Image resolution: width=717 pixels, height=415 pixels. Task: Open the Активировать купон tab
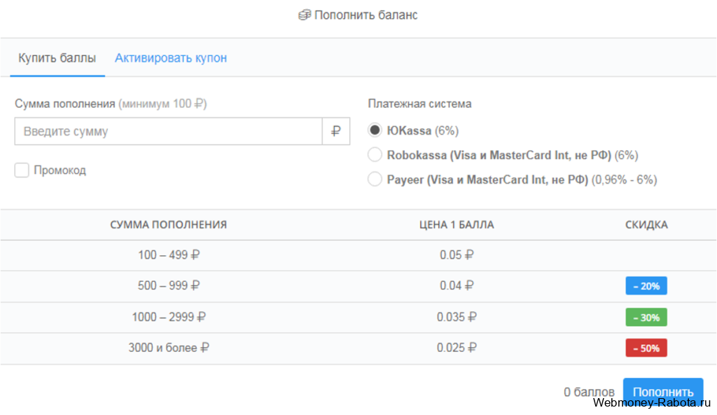click(171, 58)
